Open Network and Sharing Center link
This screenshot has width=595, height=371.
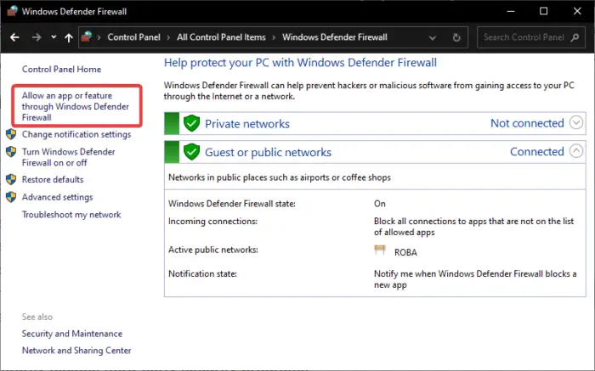[76, 350]
